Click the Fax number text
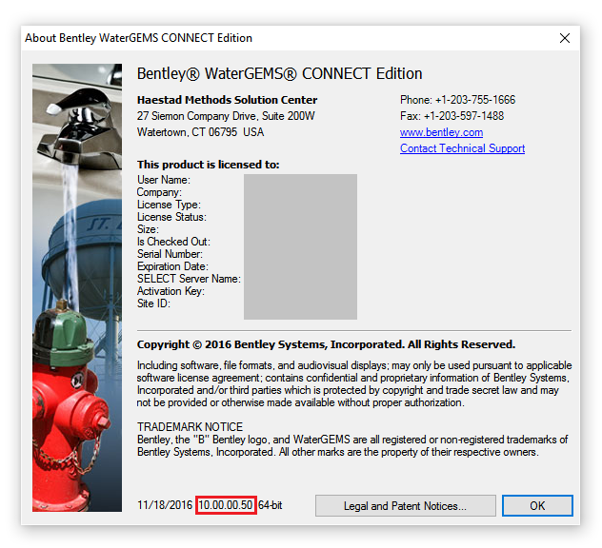 451,116
